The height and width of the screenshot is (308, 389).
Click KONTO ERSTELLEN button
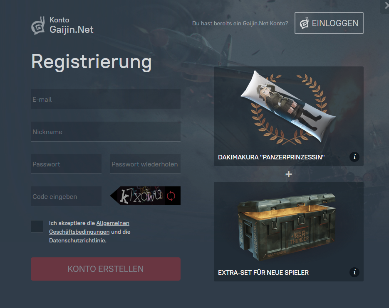106,269
